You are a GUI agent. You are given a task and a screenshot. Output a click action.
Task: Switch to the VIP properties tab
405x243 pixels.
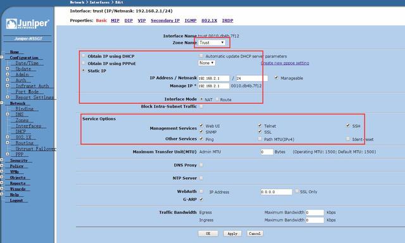pyautogui.click(x=142, y=20)
